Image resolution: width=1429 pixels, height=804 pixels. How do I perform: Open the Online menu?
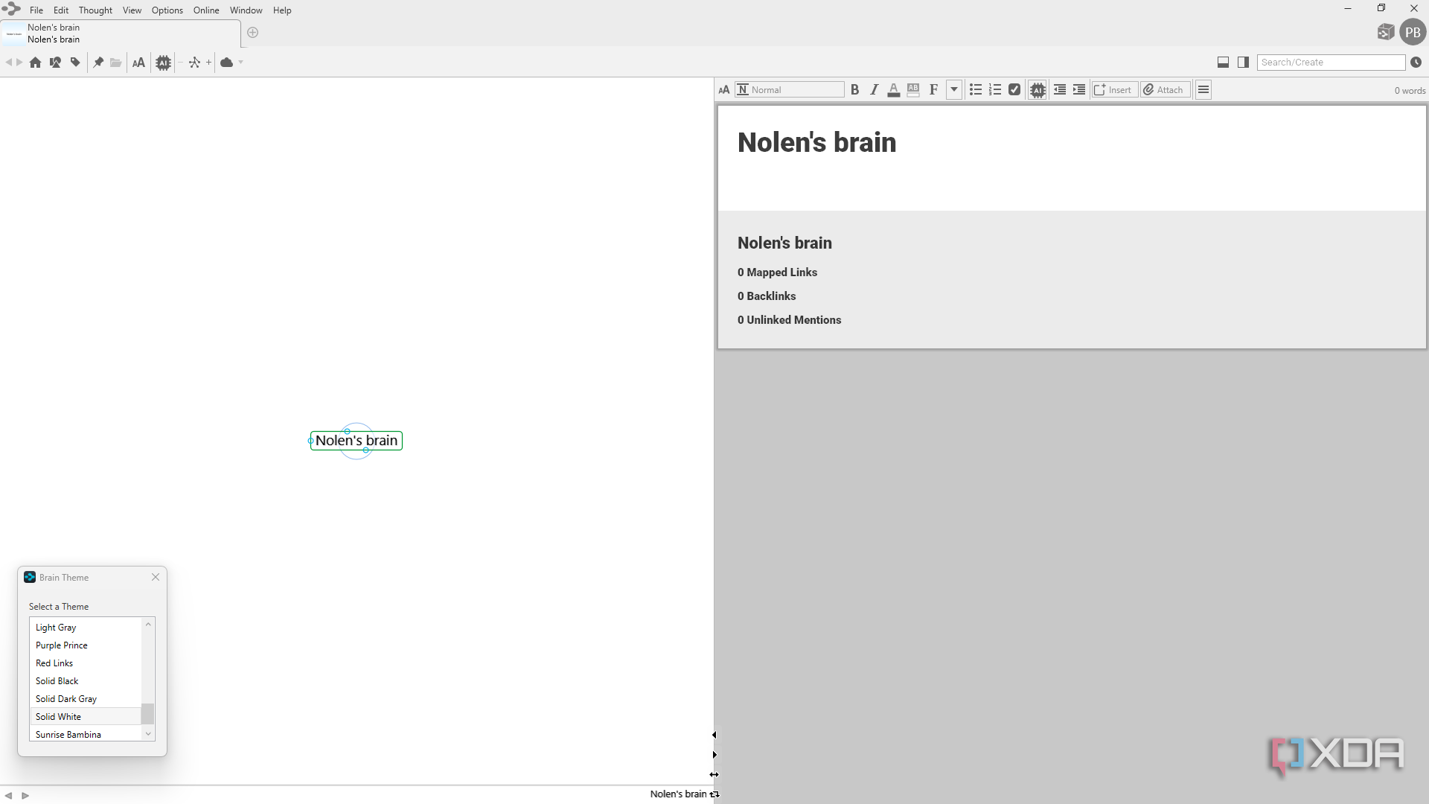[206, 10]
